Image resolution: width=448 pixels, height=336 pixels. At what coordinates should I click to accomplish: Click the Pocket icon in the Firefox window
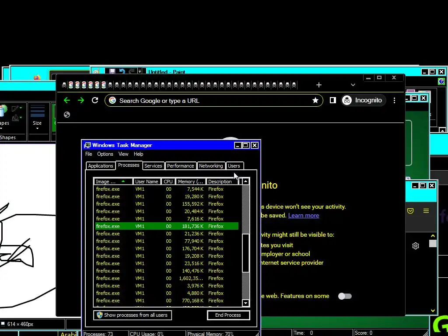pyautogui.click(x=410, y=211)
